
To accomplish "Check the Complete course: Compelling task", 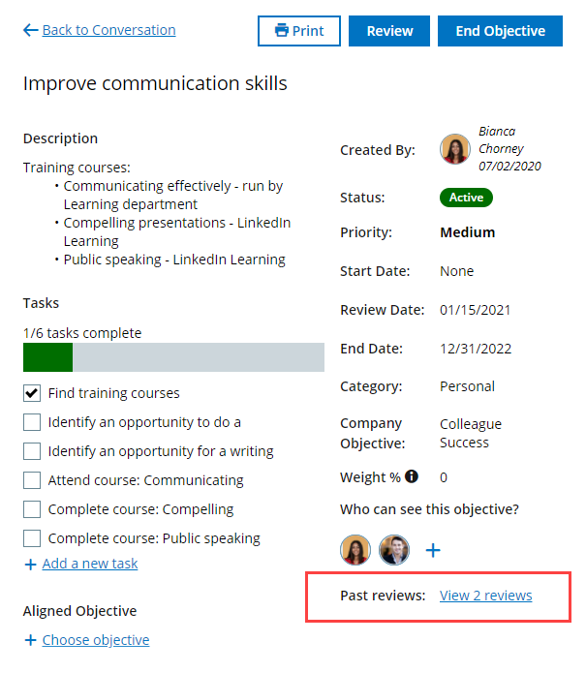I will [32, 509].
